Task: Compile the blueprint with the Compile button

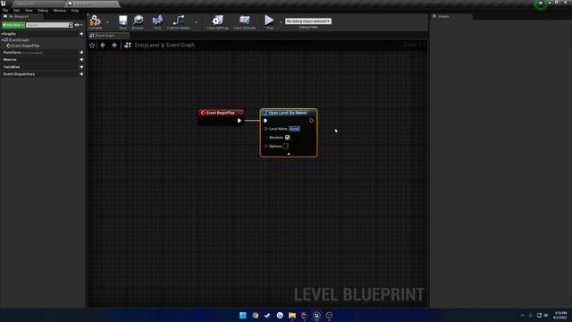Action: (96, 21)
